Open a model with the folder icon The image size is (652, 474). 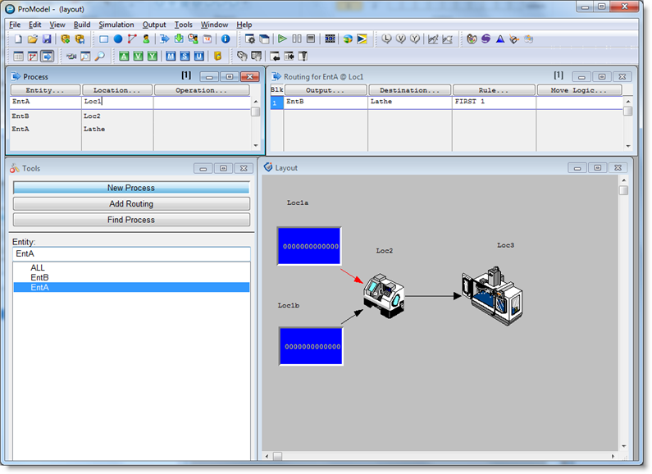(33, 39)
